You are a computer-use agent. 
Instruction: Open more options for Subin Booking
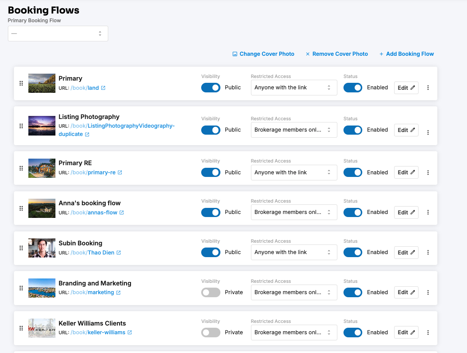[428, 252]
